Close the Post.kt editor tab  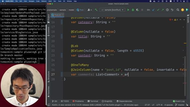click(63, 15)
